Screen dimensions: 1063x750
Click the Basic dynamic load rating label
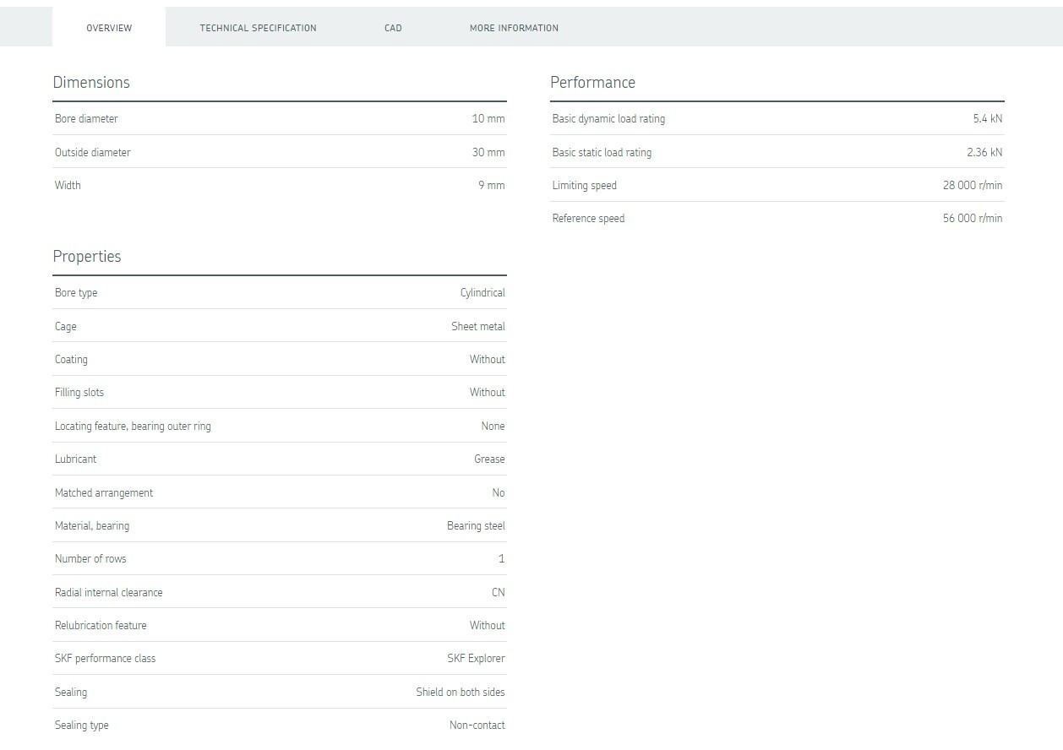coord(608,118)
